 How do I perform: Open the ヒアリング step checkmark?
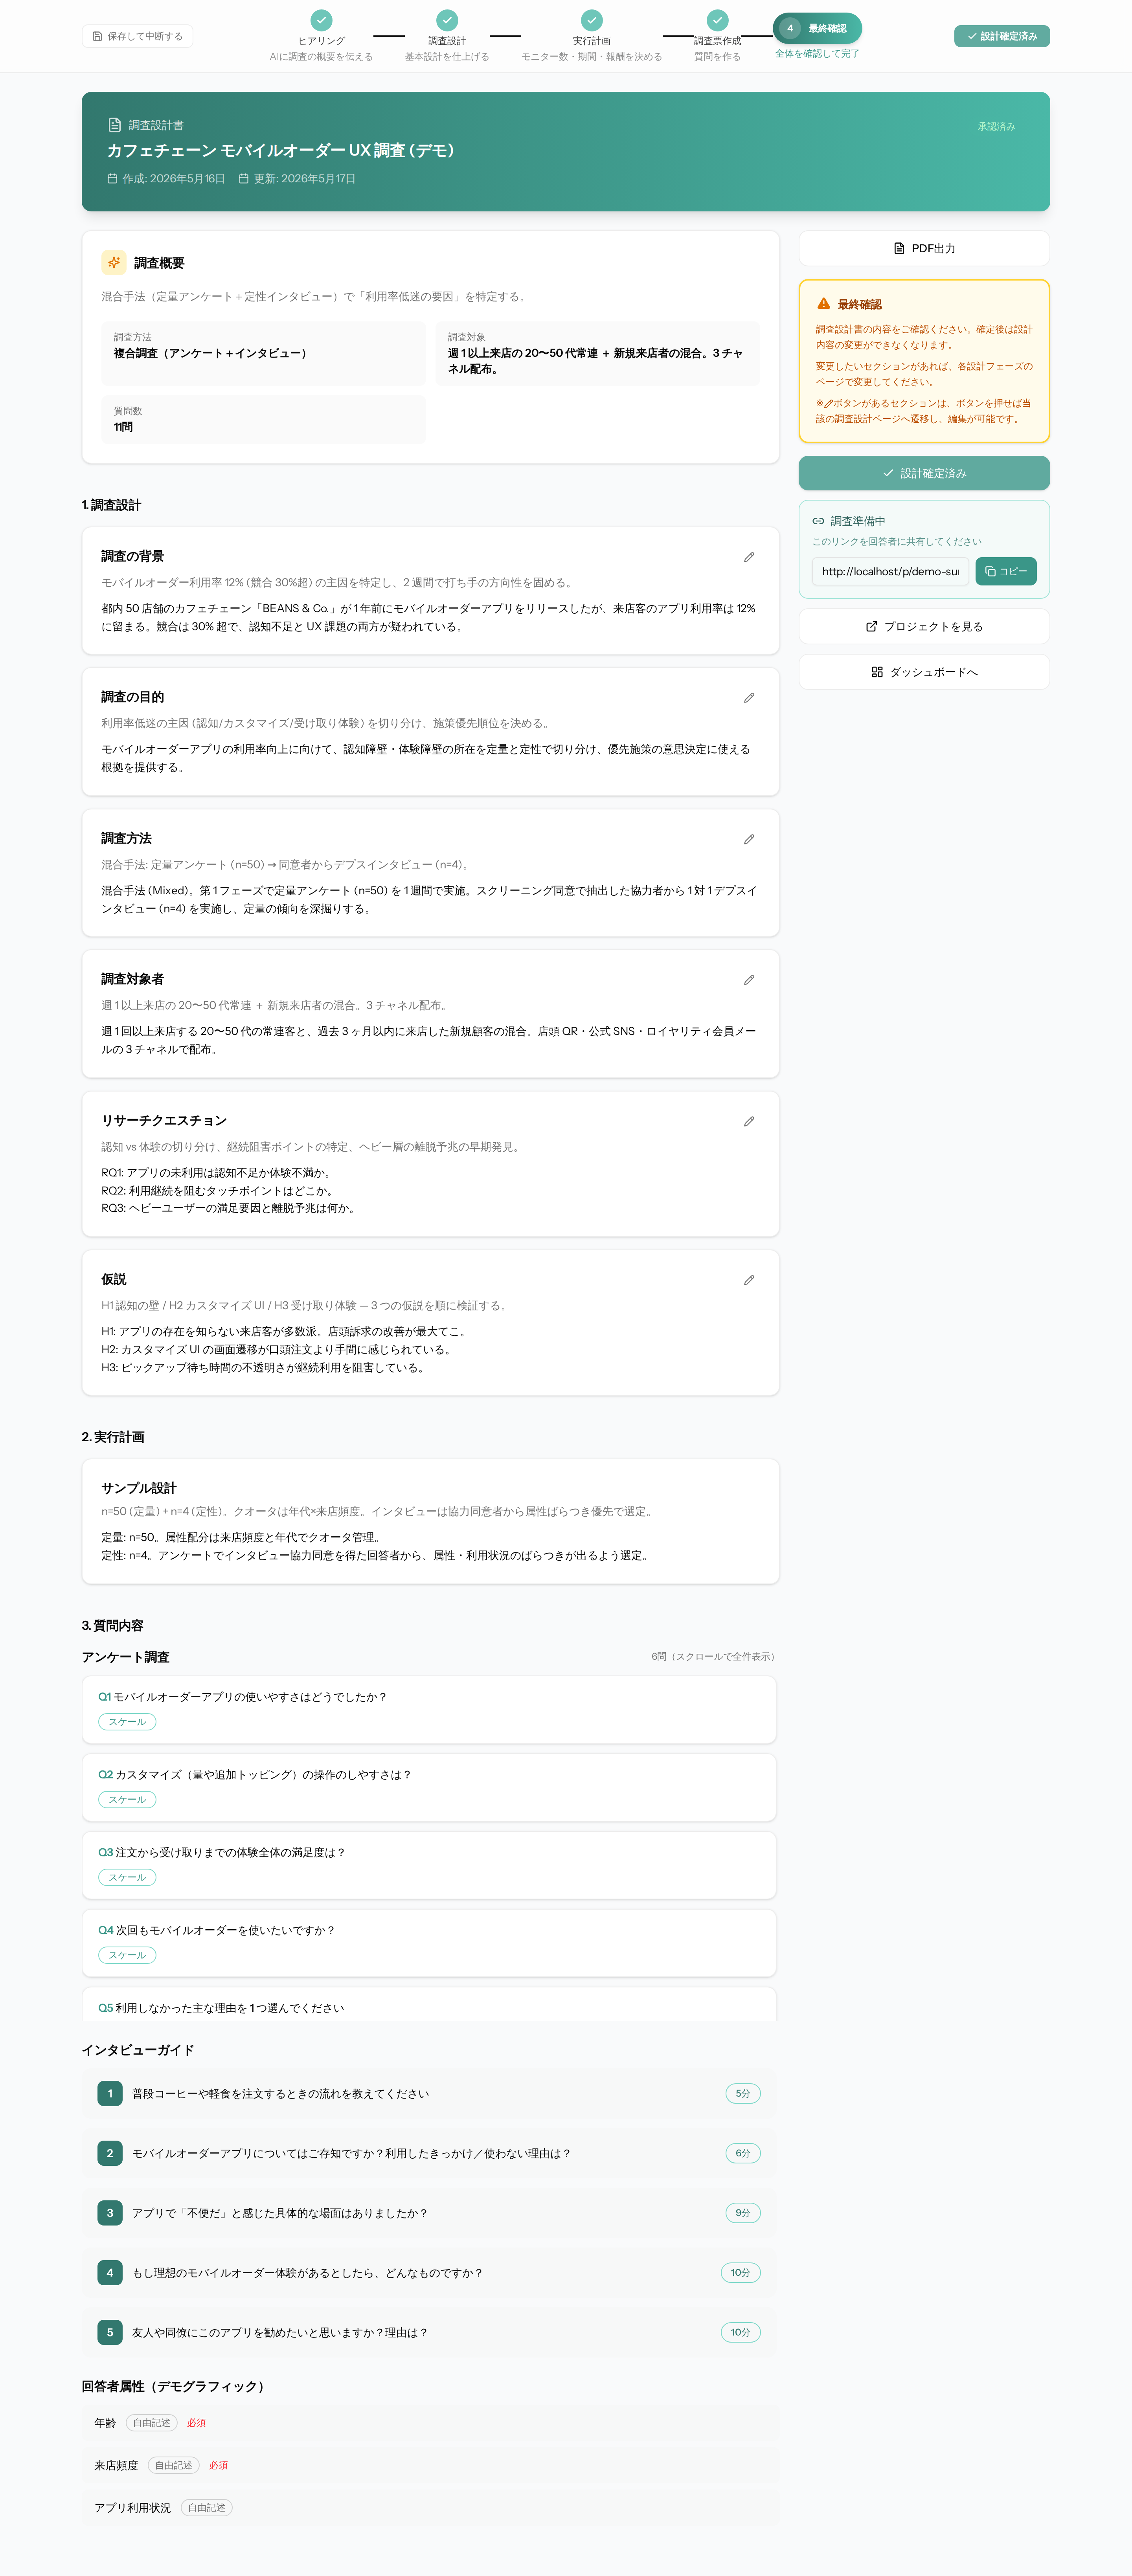pos(321,20)
